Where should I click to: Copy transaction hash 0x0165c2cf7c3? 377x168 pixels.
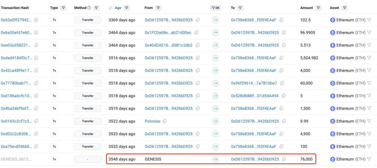(x=36, y=121)
